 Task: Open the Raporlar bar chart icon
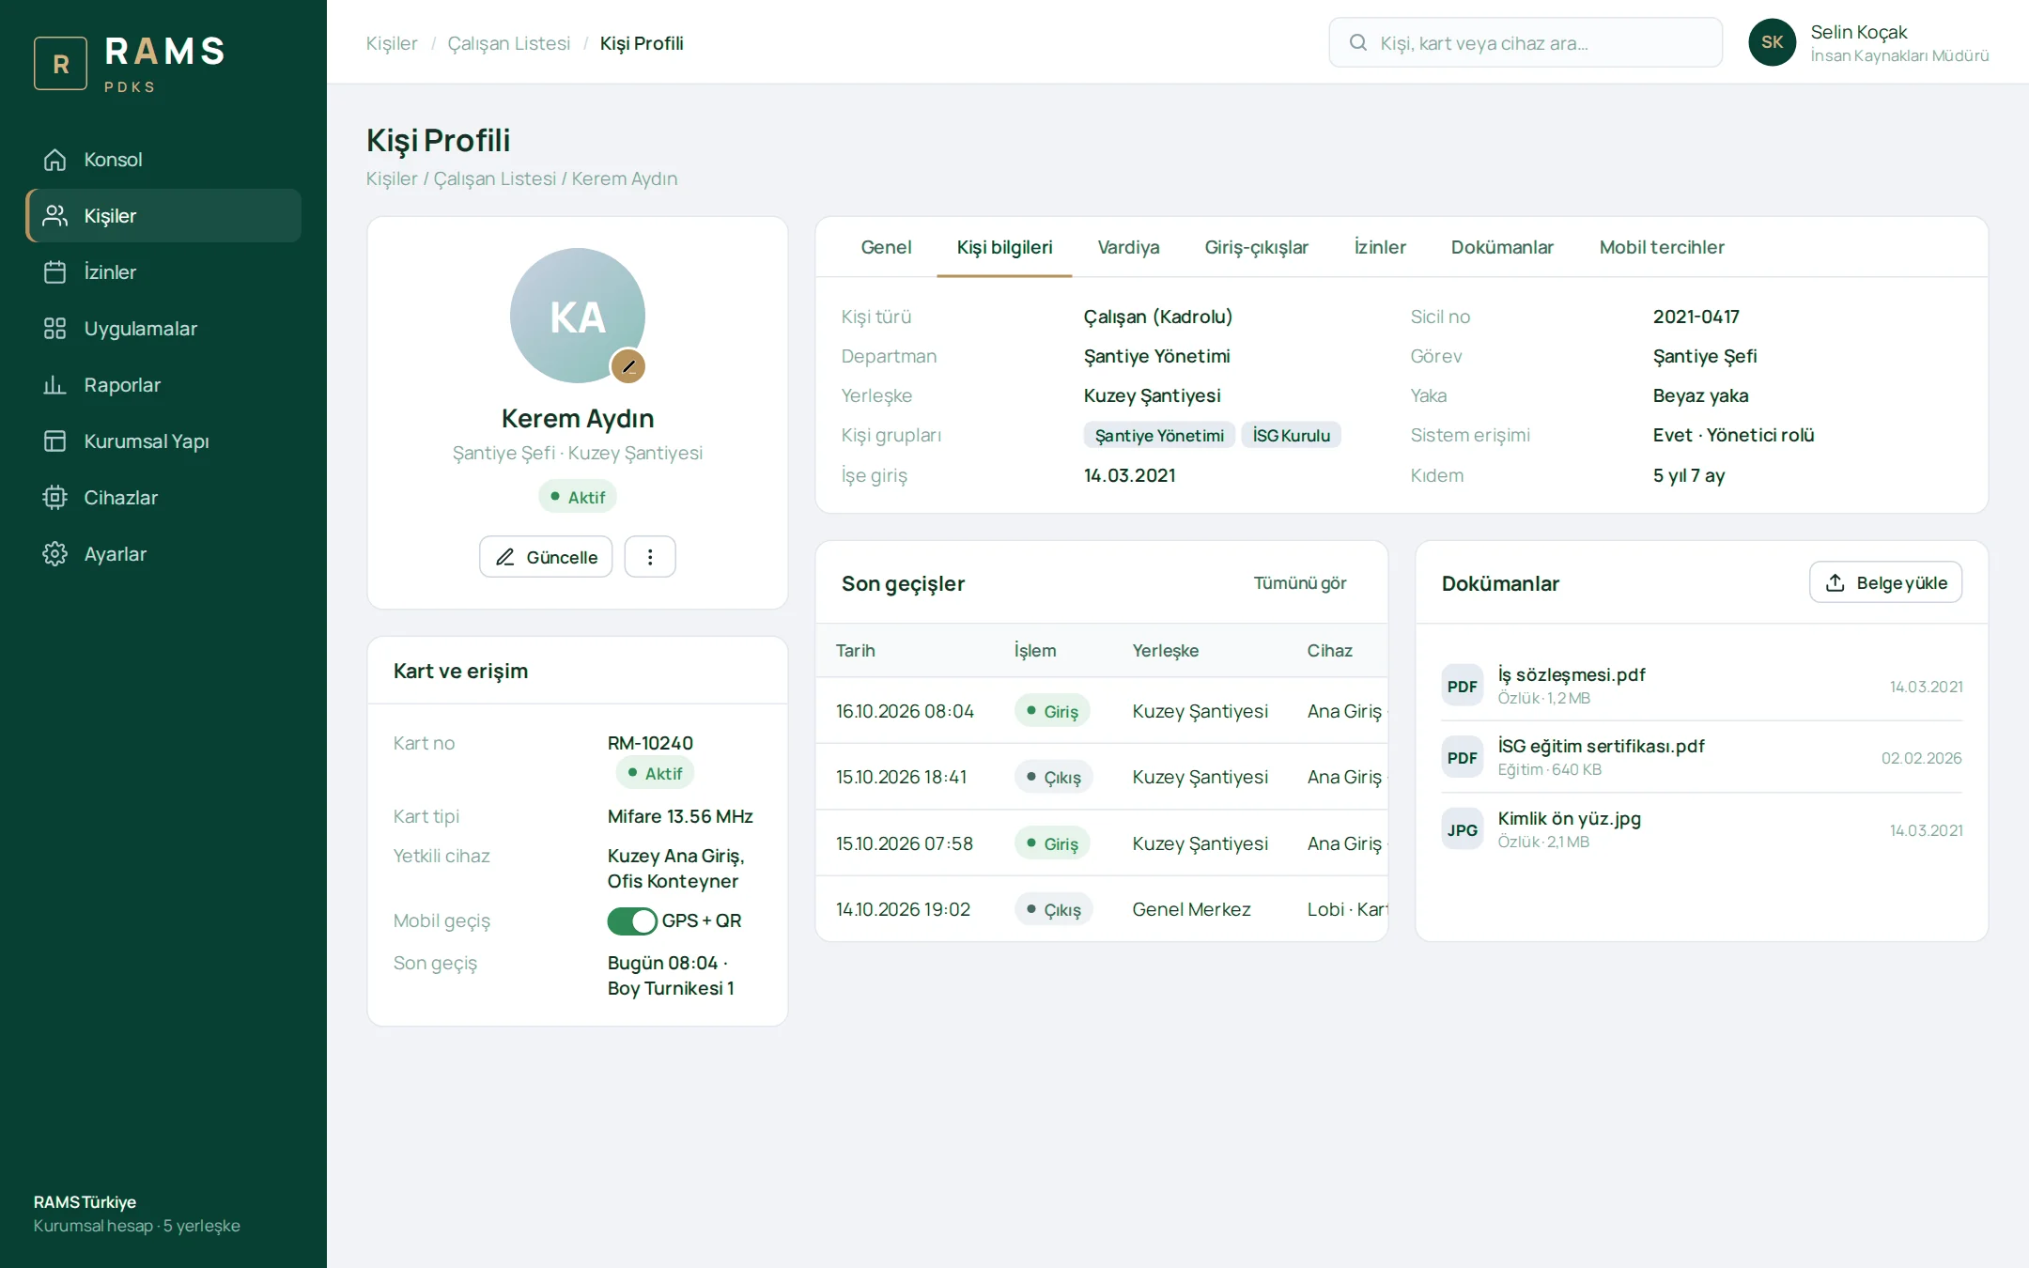tap(54, 385)
